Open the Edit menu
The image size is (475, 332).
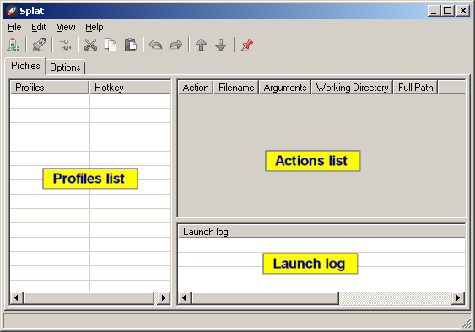[x=39, y=27]
